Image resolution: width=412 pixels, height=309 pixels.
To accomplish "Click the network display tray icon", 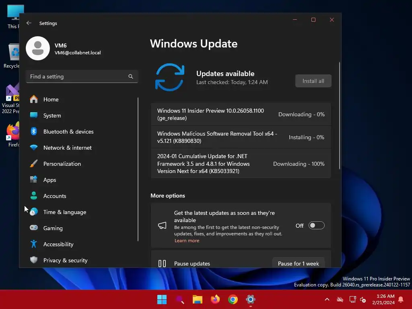I will tap(352, 299).
